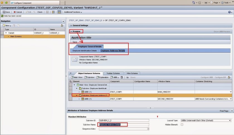Collapse the Variant node in the Navigation tree
Screen dimensions: 234x135
[6, 33]
